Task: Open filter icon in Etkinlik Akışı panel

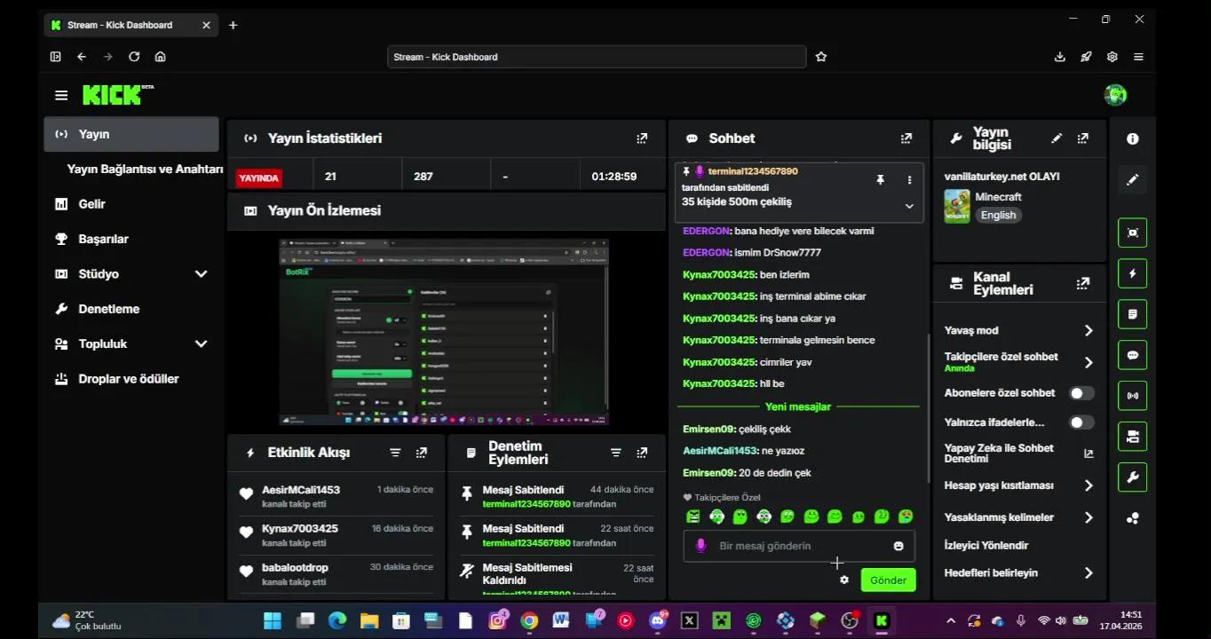Action: click(x=395, y=453)
